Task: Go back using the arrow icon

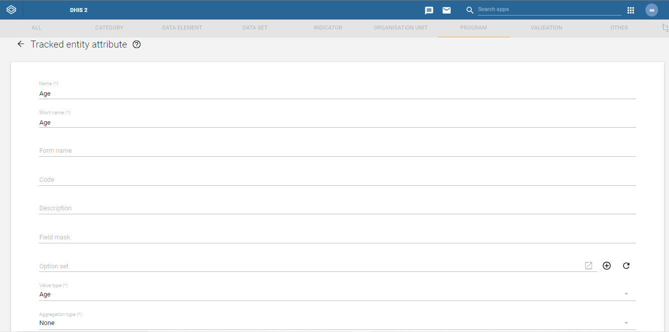Action: (21, 44)
